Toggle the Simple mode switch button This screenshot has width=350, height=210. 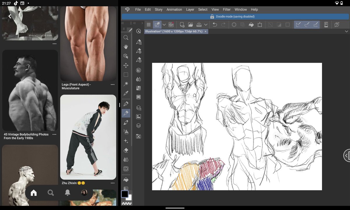[157, 25]
